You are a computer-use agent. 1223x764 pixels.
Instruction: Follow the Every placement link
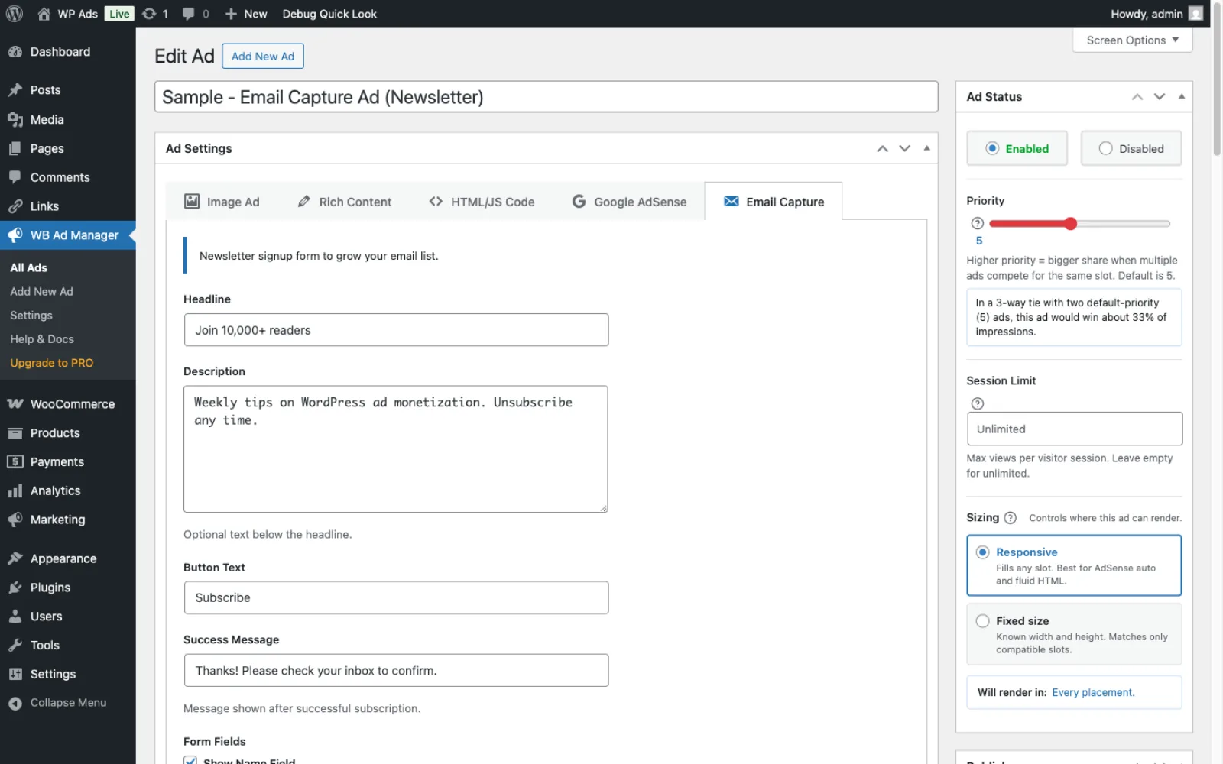[1093, 693]
